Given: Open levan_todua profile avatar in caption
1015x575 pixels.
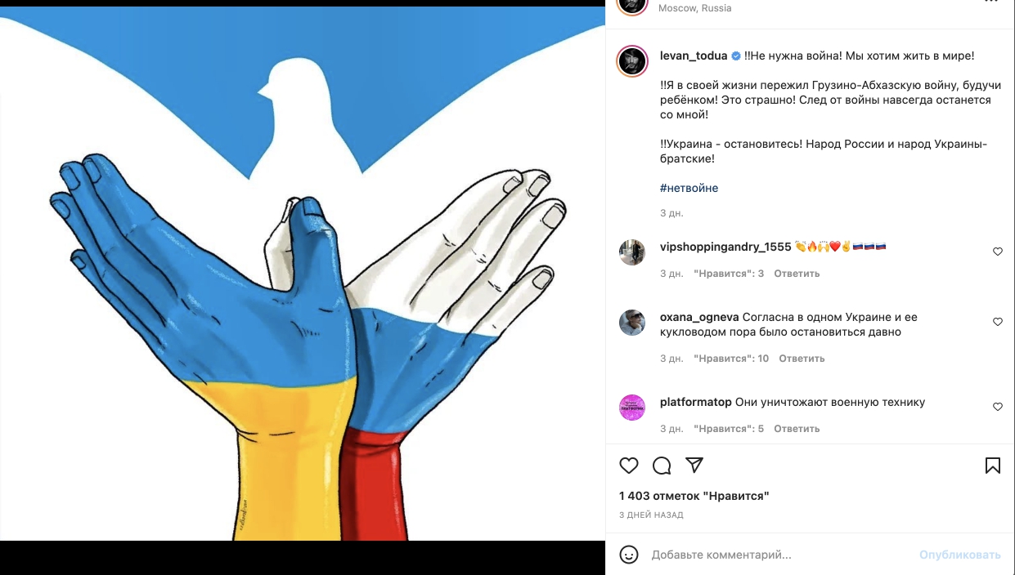Looking at the screenshot, I should pyautogui.click(x=632, y=61).
